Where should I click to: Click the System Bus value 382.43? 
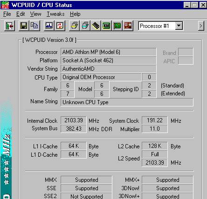tap(73, 129)
